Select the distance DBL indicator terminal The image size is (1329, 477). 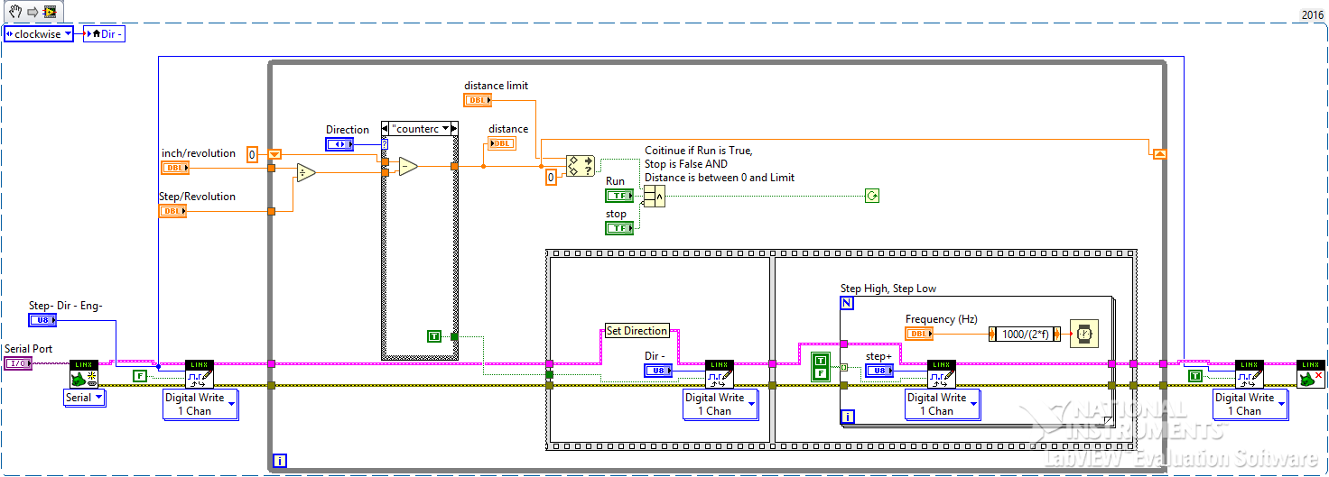502,143
